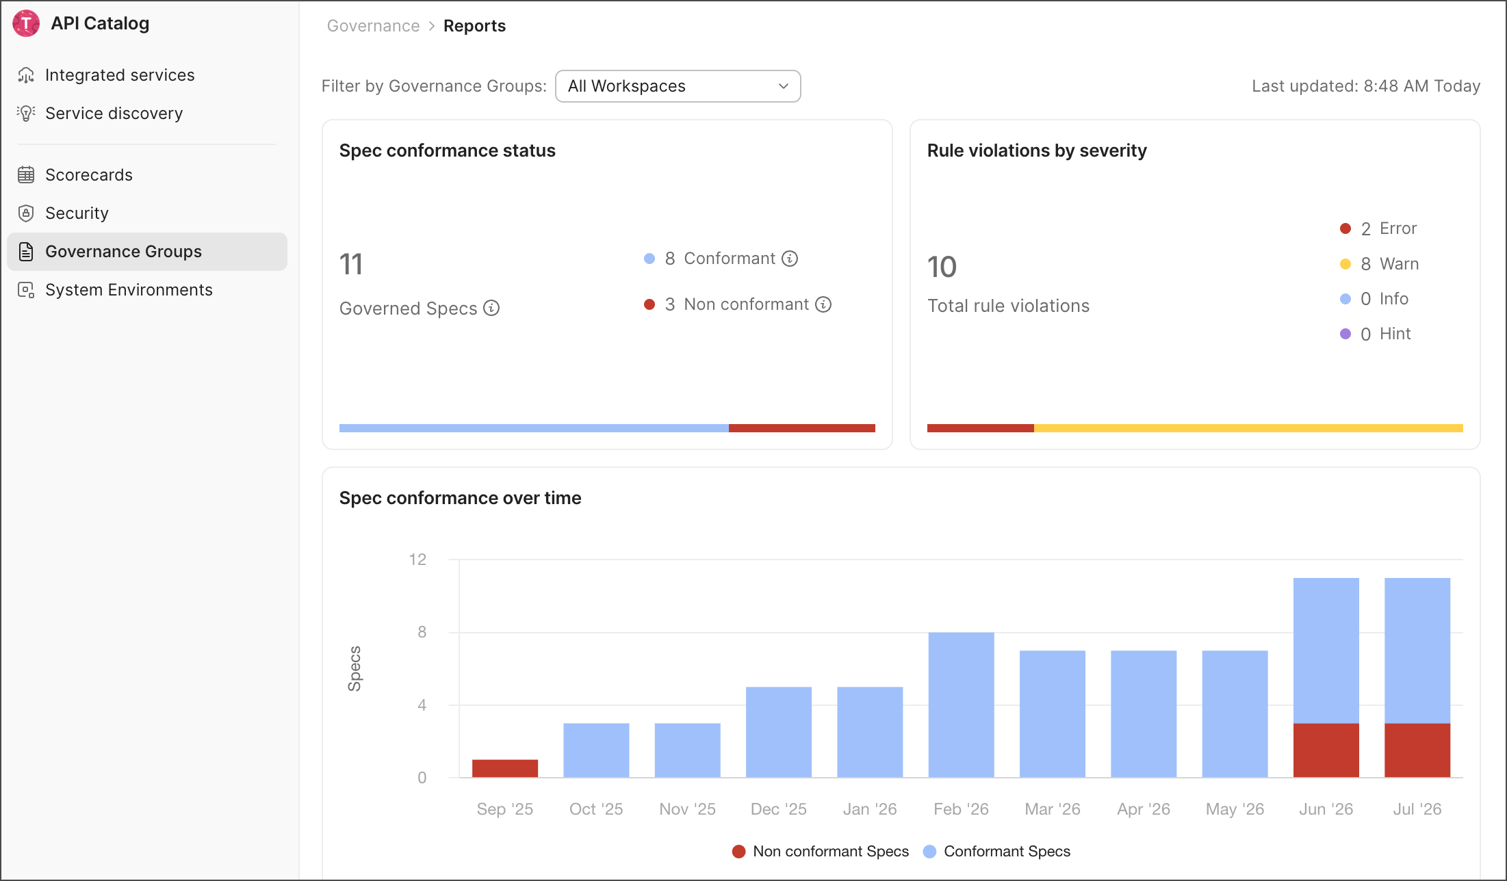Viewport: 1507px width, 881px height.
Task: Click the info icon next to Conformant
Action: pos(790,259)
